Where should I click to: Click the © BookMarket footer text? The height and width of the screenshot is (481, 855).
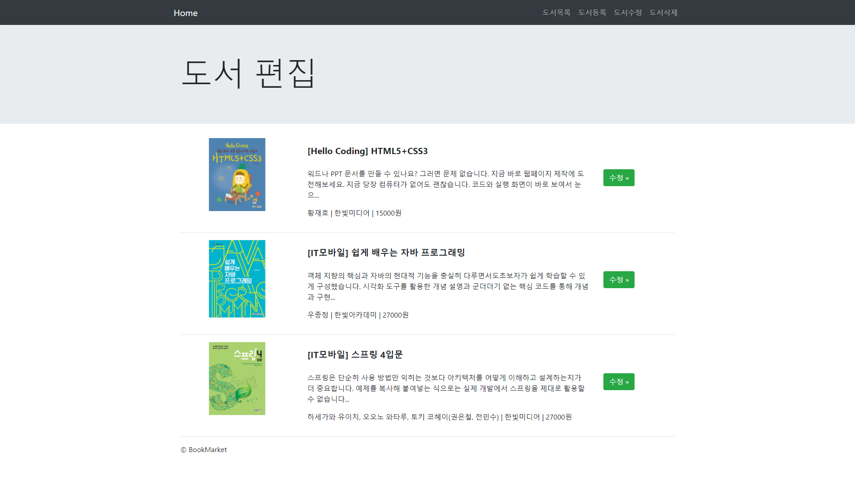point(204,450)
